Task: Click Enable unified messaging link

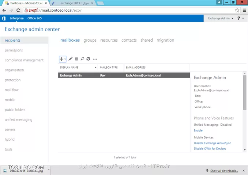Action: [x=198, y=130]
